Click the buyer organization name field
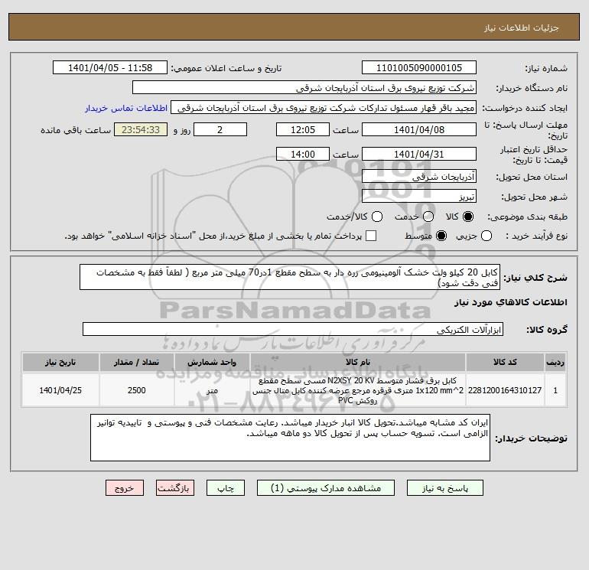Screen dimensions: 589x570 pyautogui.click(x=304, y=87)
